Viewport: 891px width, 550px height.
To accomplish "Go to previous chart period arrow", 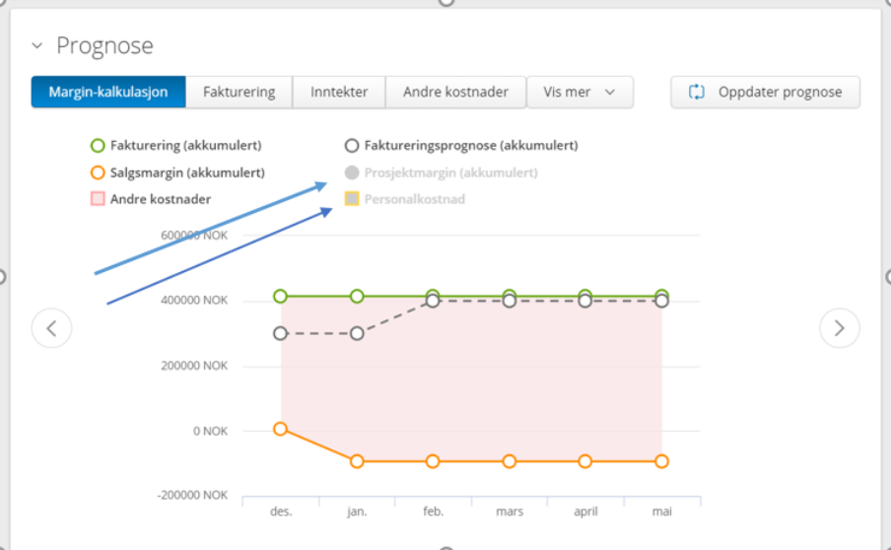I will click(51, 328).
